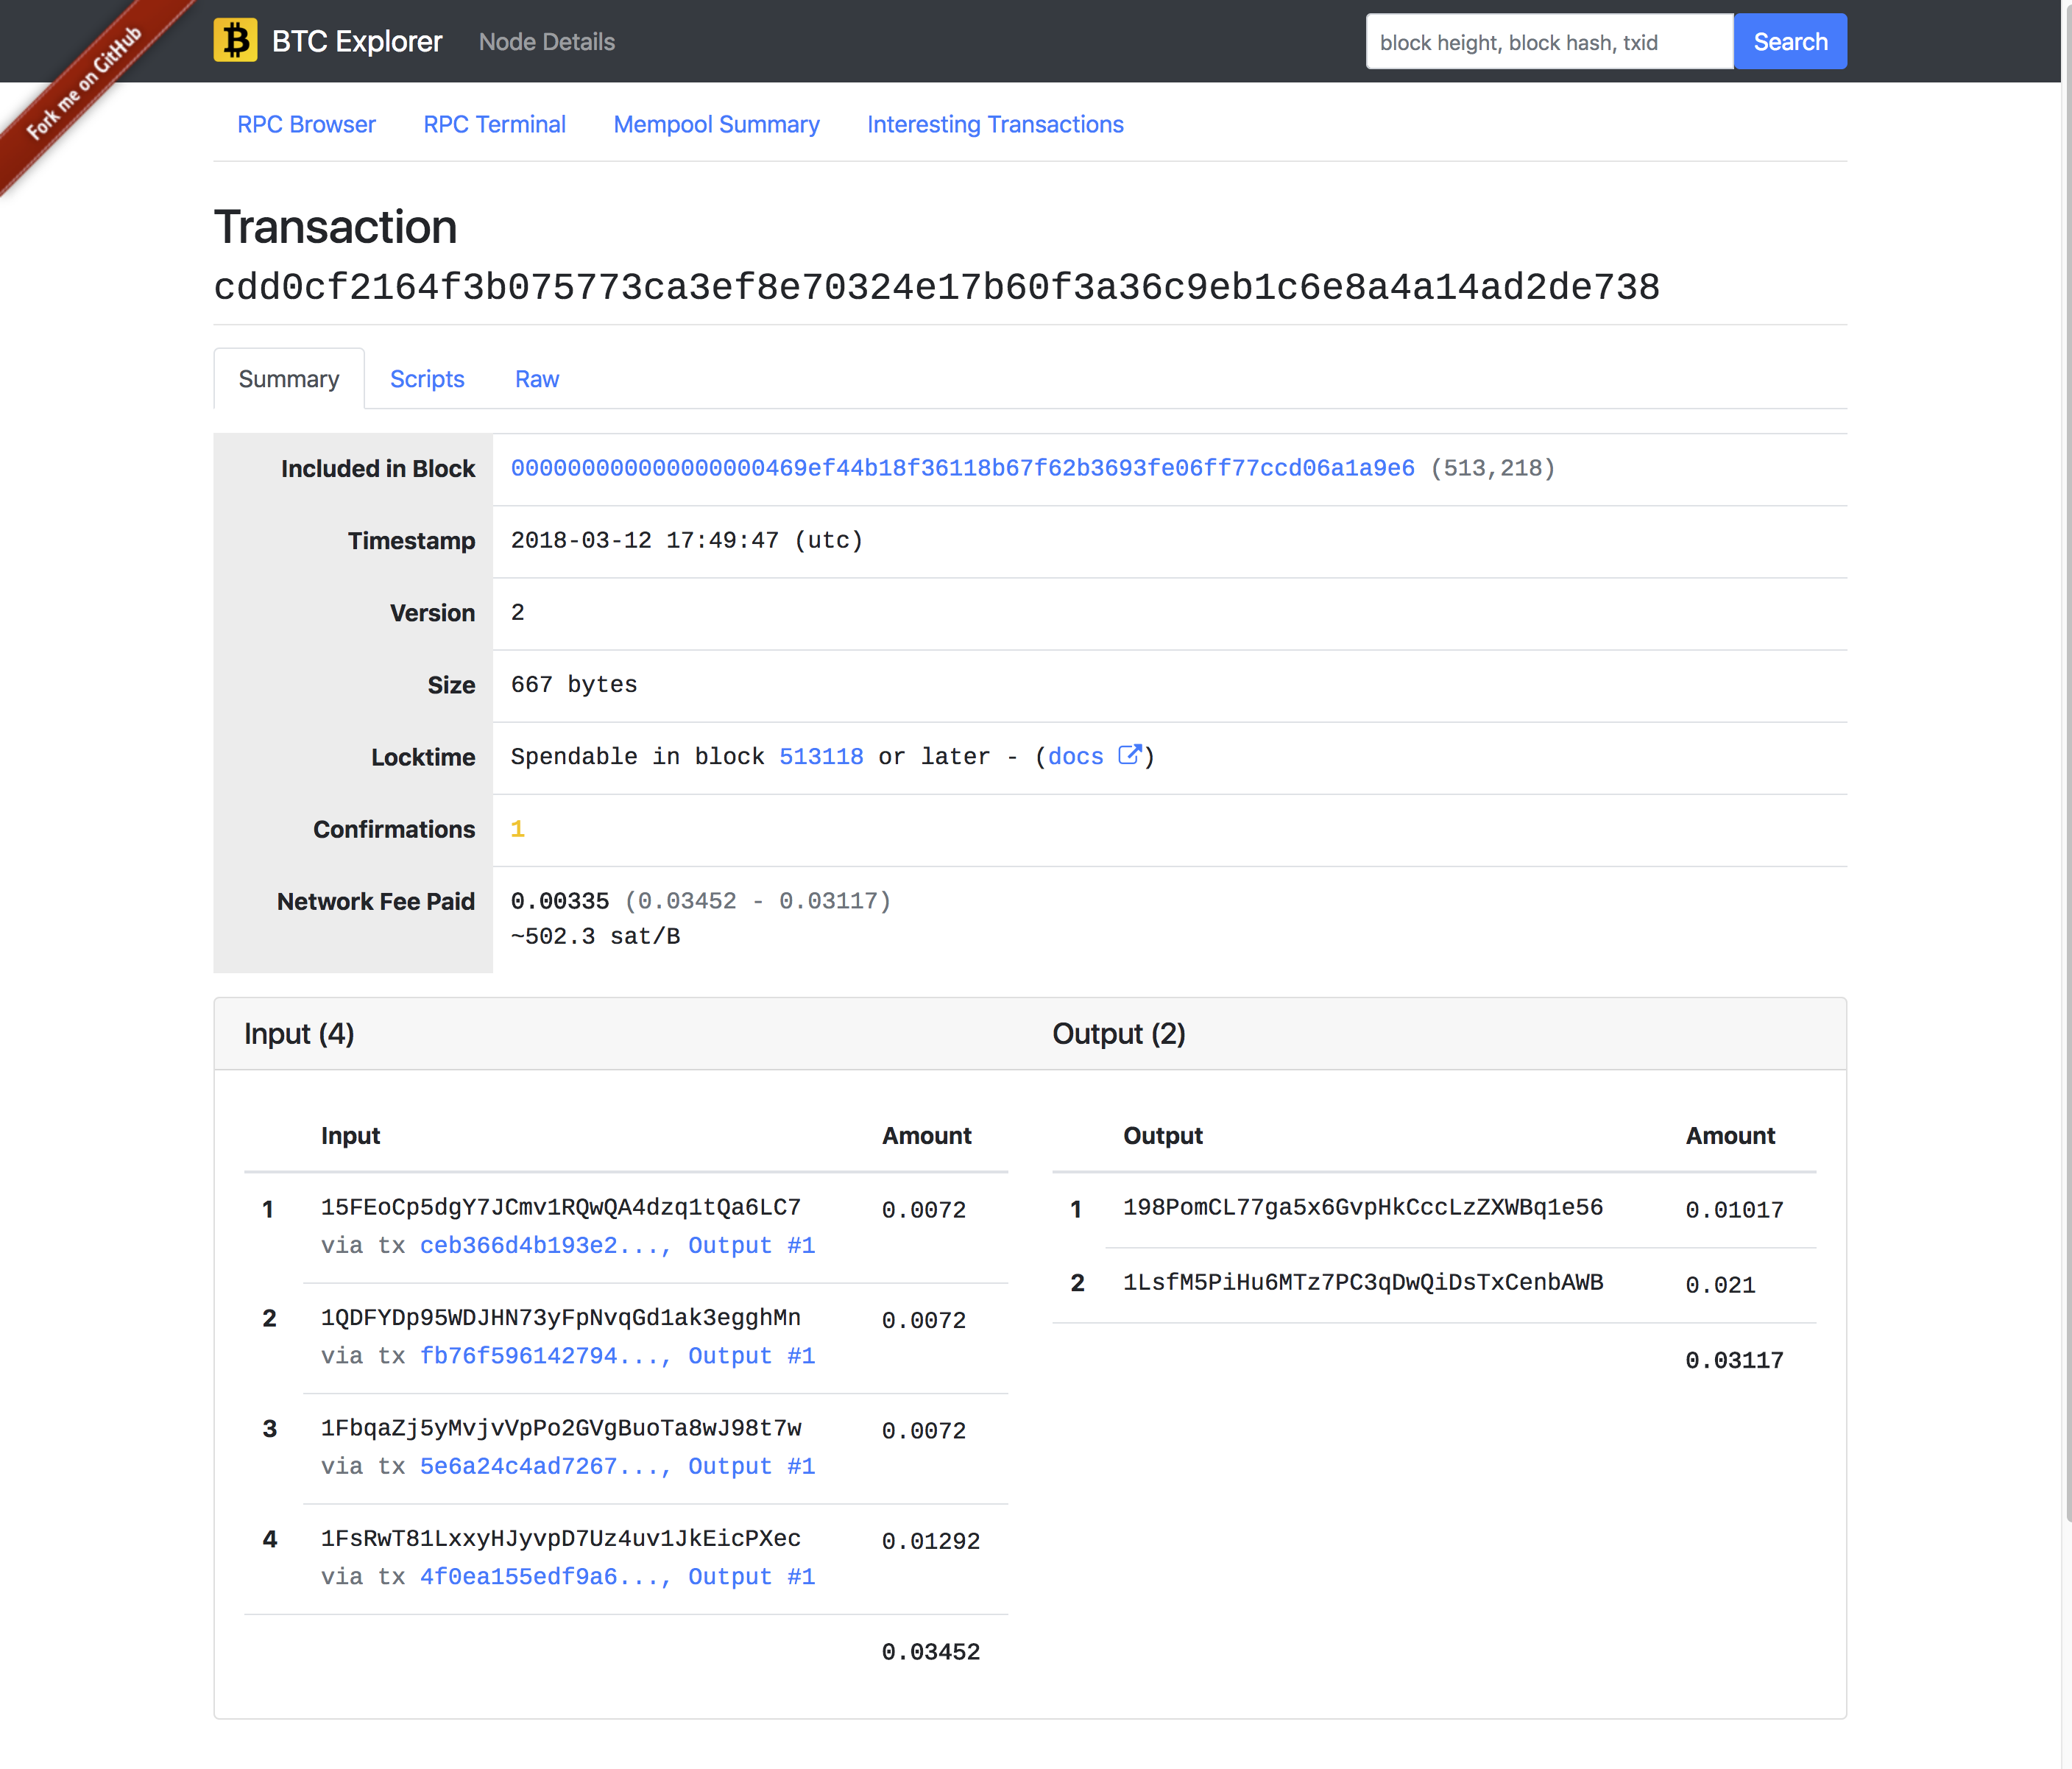Open Node Details in navbar
Viewport: 2072px width, 1769px height.
tap(546, 42)
